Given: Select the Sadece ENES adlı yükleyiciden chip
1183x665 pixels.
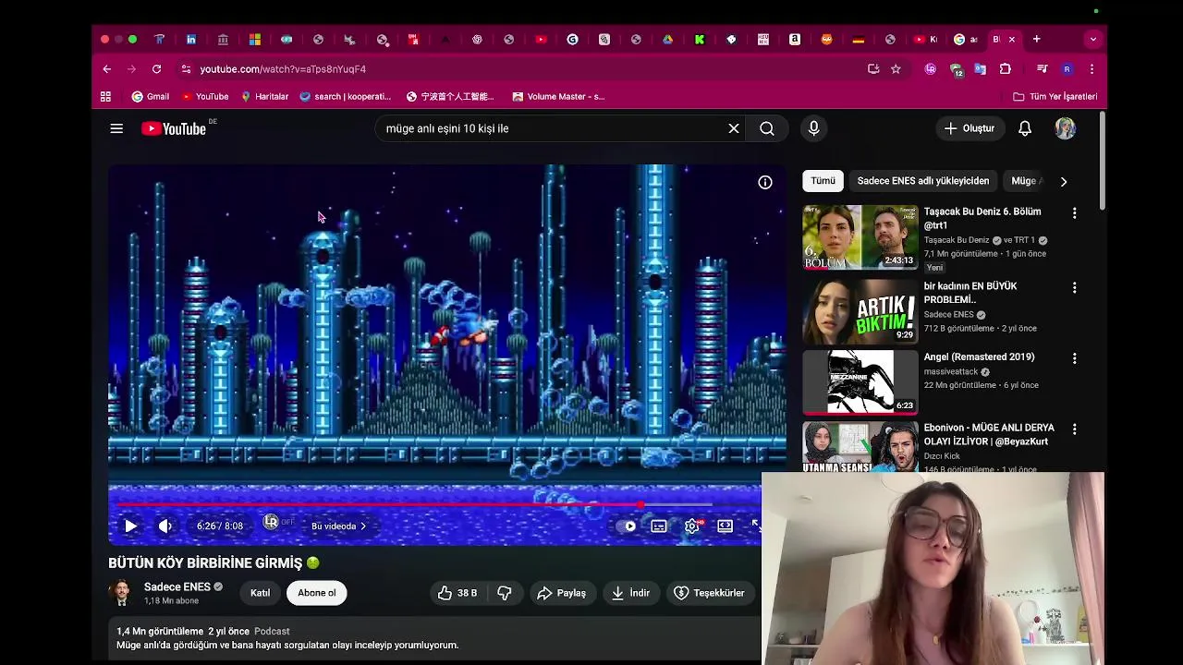Looking at the screenshot, I should [x=922, y=181].
